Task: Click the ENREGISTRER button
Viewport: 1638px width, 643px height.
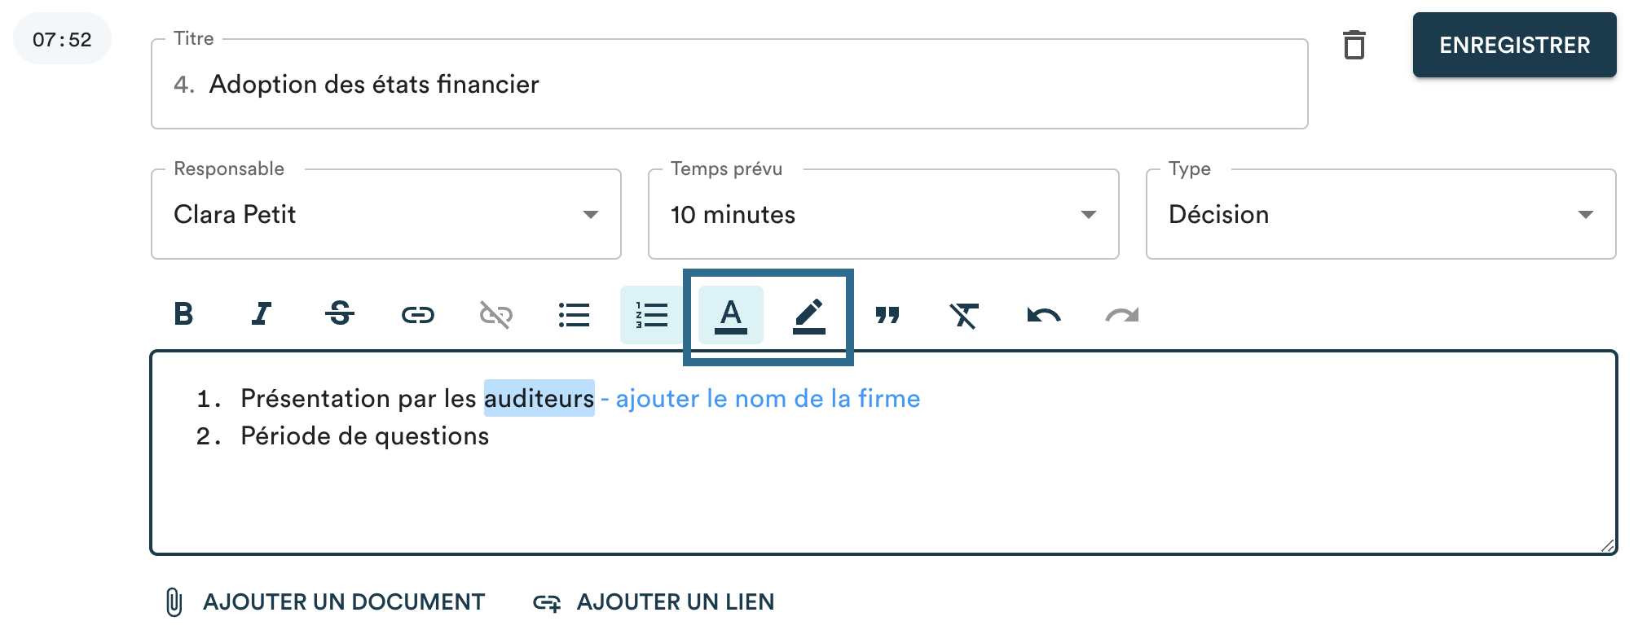Action: coord(1514,45)
